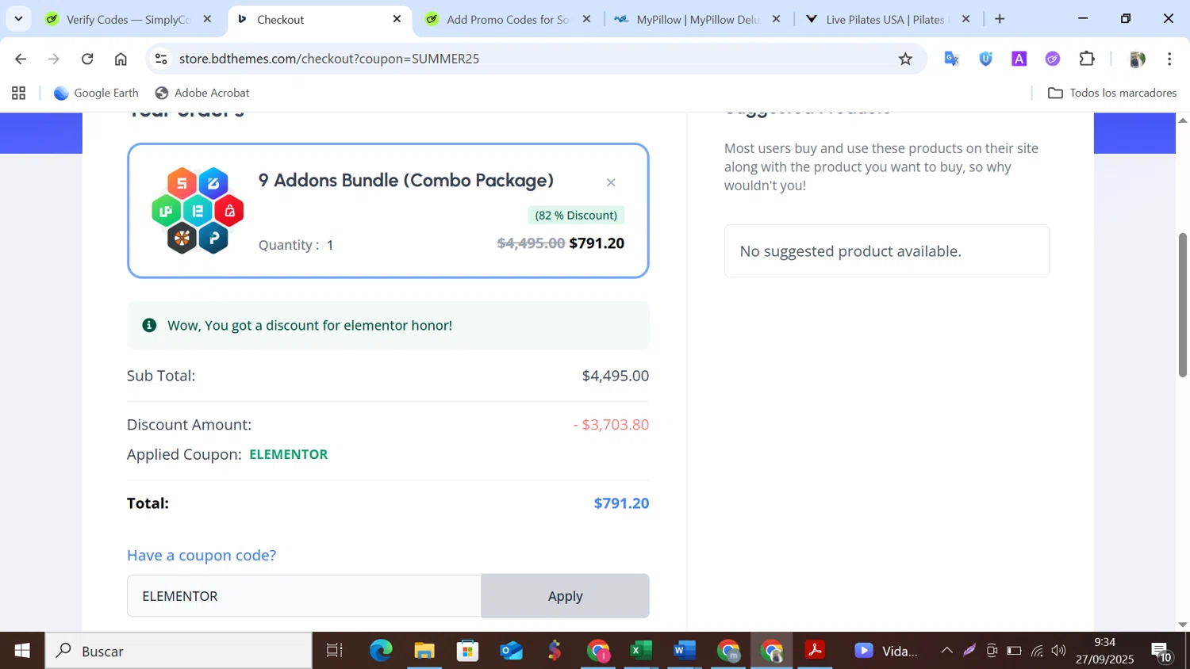The width and height of the screenshot is (1190, 669).
Task: Remove 9 Addons Bundle from order
Action: (611, 182)
